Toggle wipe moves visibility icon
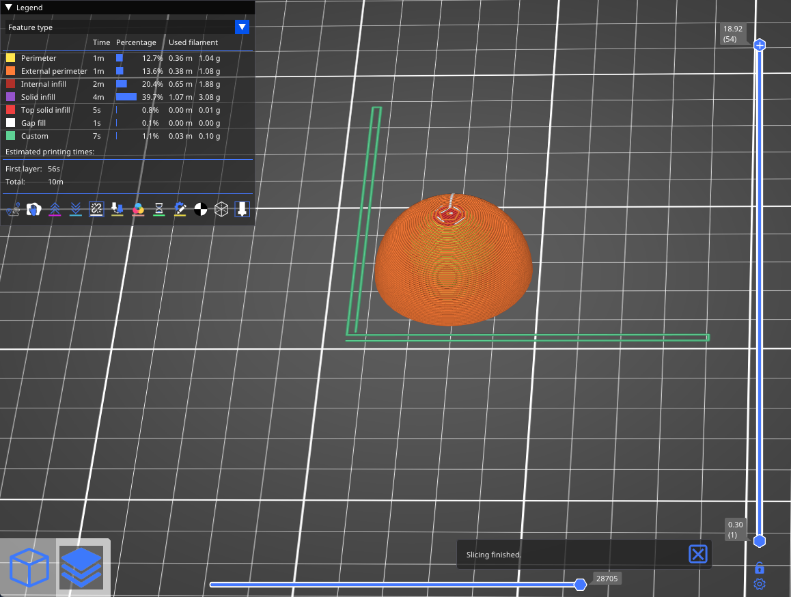Viewport: 791px width, 597px height. [x=34, y=210]
